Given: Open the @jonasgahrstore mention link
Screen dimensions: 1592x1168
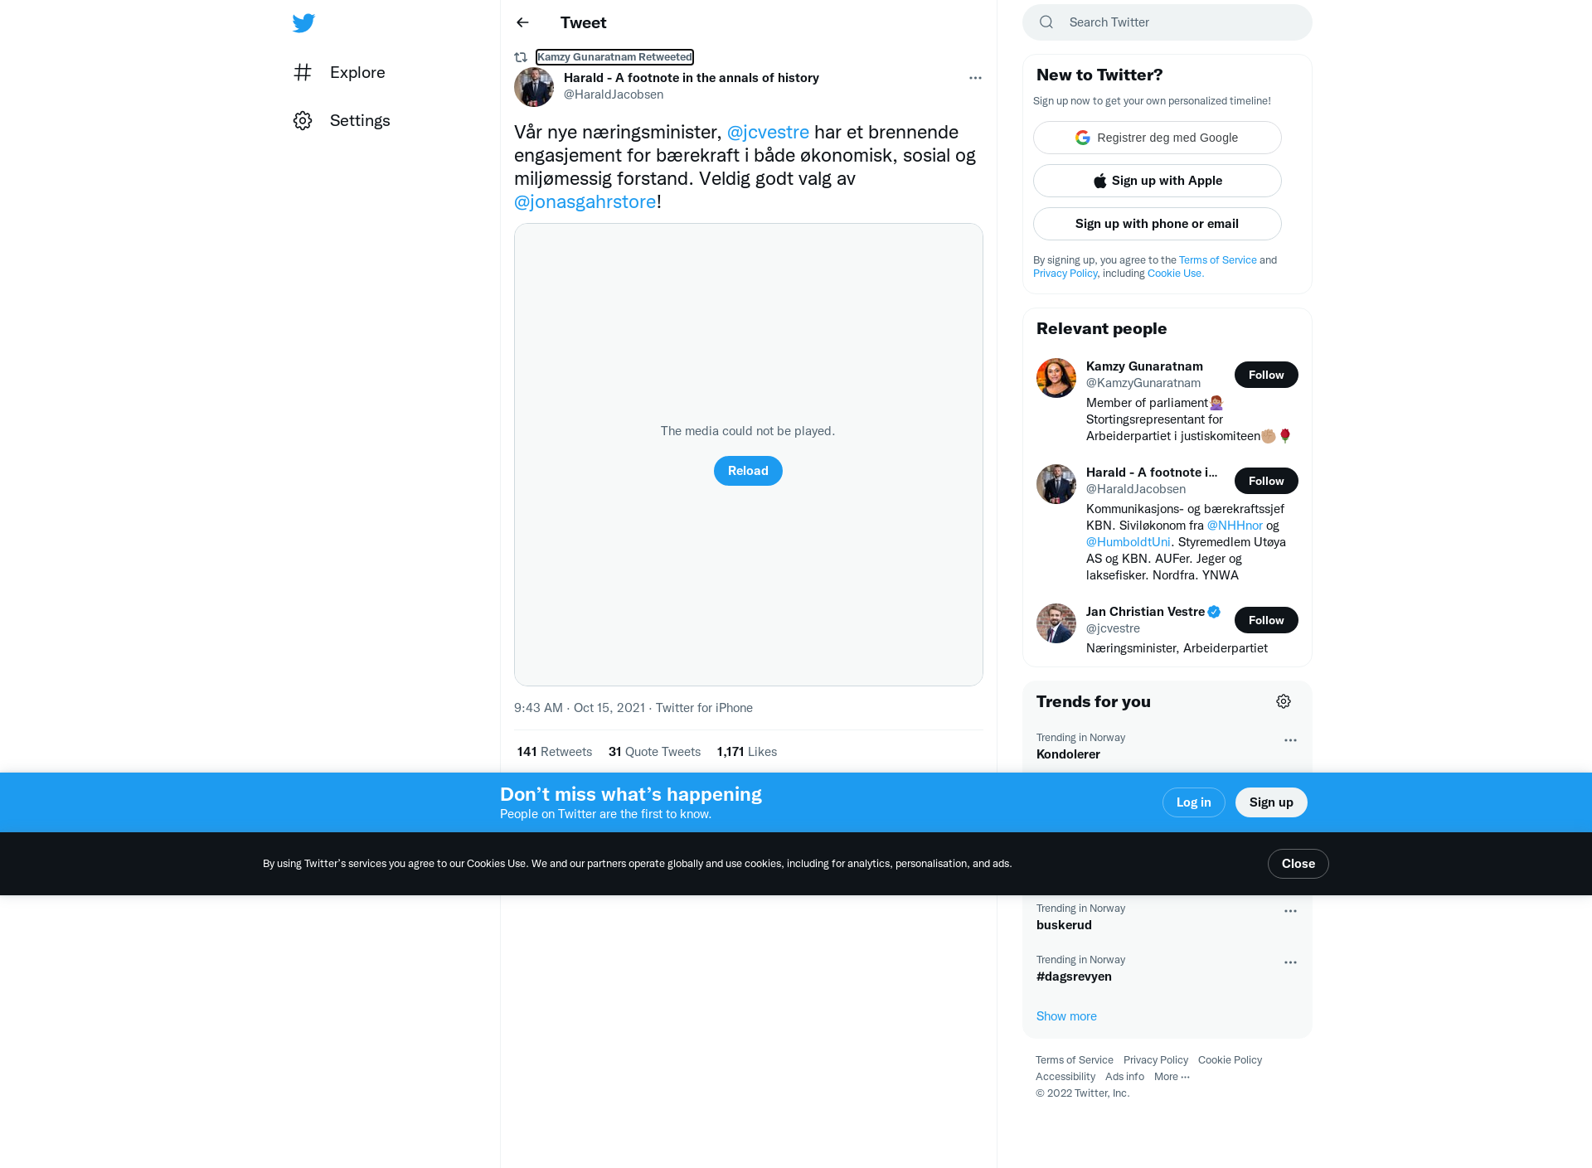Looking at the screenshot, I should 585,201.
